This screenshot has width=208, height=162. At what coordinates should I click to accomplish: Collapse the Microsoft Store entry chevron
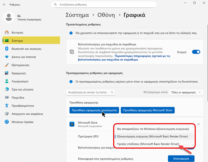(198, 124)
